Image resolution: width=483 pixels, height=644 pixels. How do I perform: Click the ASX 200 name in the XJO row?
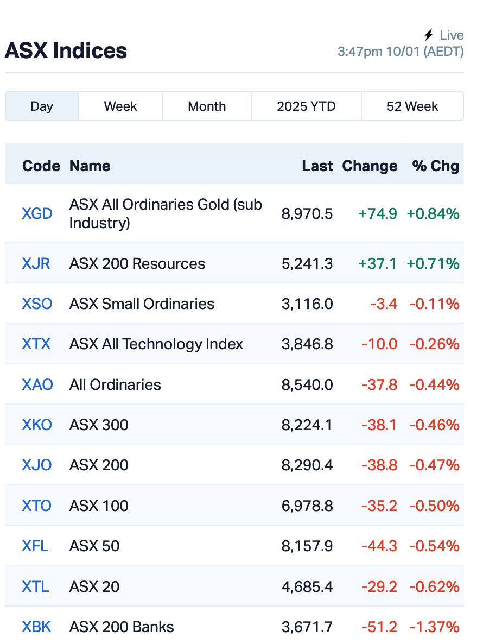[x=99, y=465]
